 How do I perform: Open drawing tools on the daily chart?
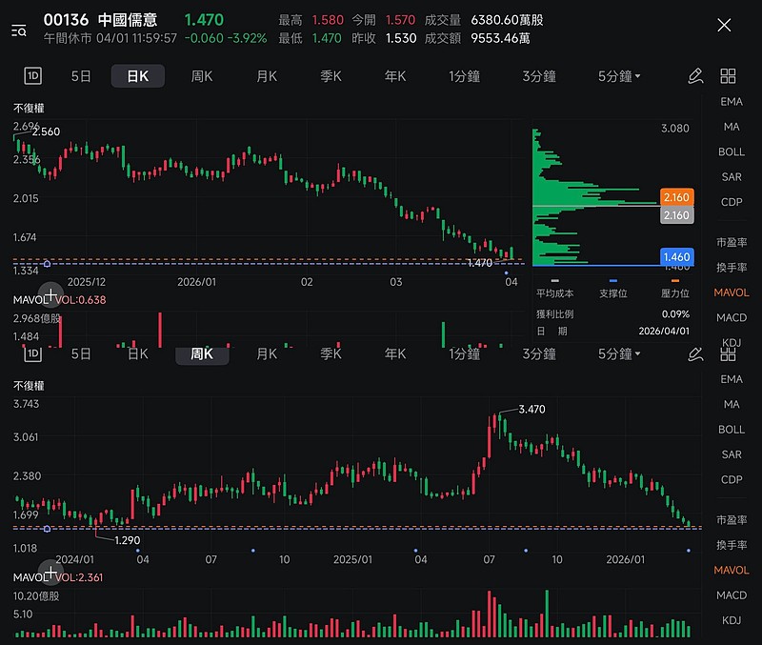tap(695, 75)
